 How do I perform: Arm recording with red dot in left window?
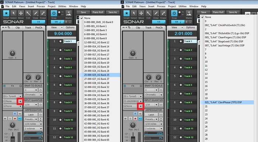tap(15, 119)
